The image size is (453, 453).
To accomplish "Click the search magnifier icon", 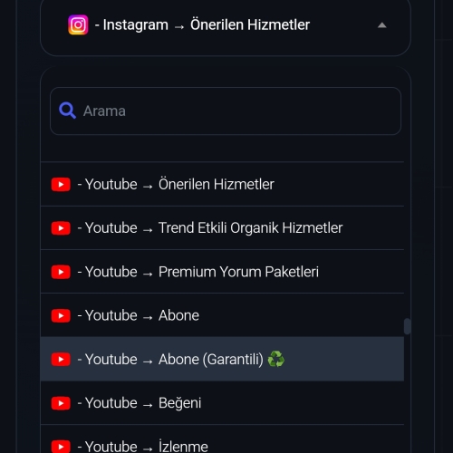I will tap(67, 111).
